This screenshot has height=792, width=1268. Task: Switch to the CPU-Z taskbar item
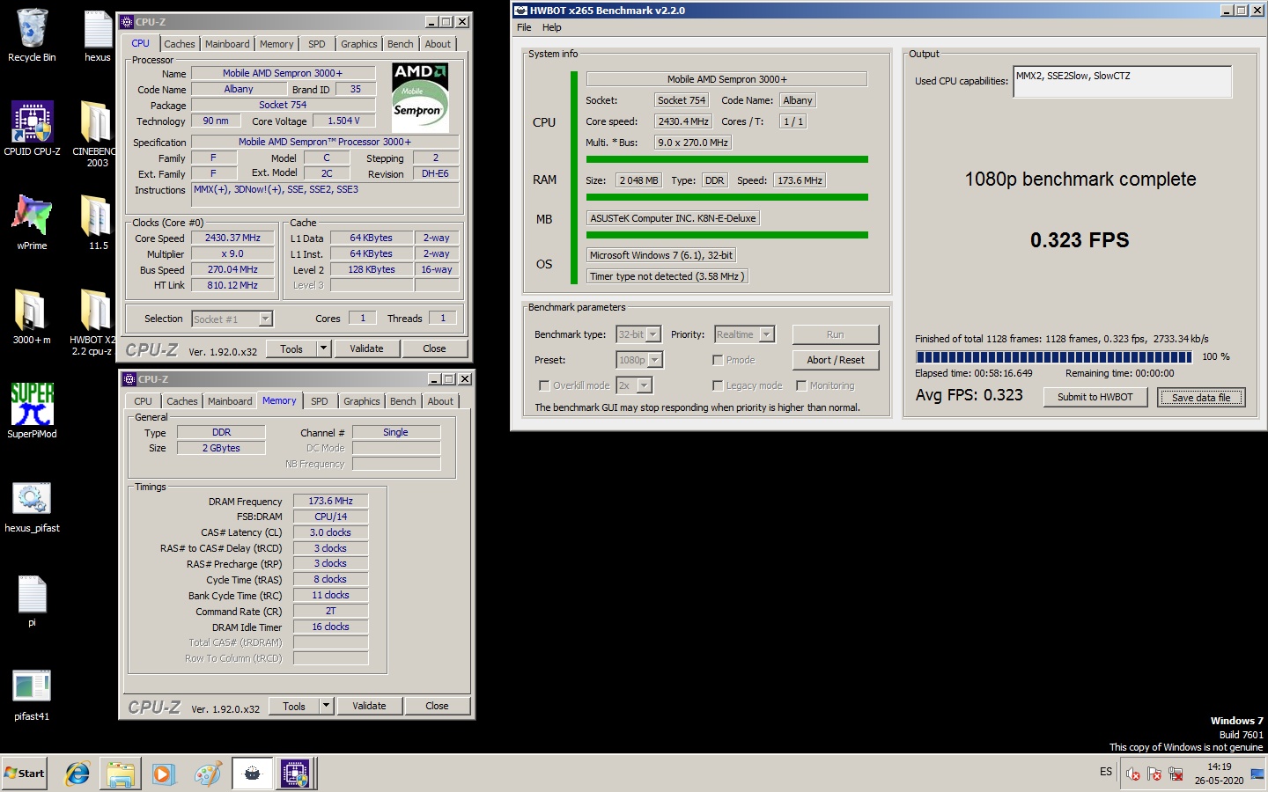click(295, 774)
